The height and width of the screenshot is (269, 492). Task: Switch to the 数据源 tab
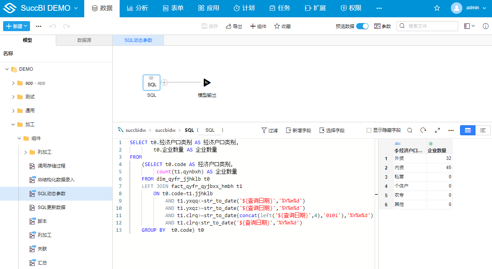pyautogui.click(x=84, y=40)
